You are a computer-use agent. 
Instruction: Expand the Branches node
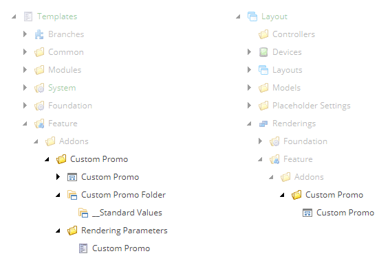tap(25, 34)
